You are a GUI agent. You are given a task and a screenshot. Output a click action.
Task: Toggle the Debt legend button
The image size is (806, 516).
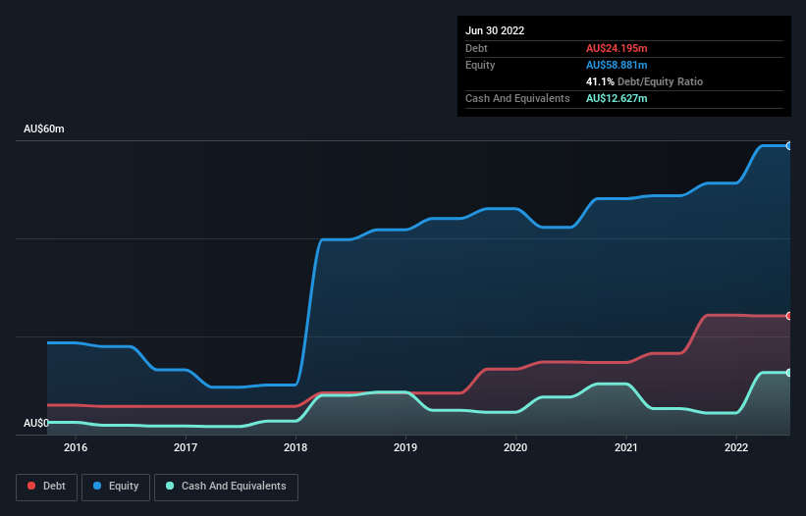pos(46,487)
